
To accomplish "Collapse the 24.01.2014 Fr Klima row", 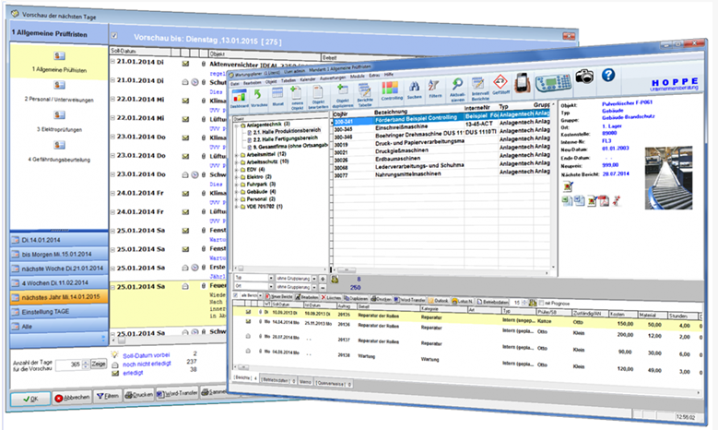I will [112, 193].
